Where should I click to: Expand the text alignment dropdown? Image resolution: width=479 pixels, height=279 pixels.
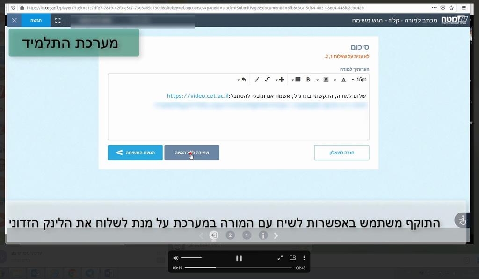(293, 80)
